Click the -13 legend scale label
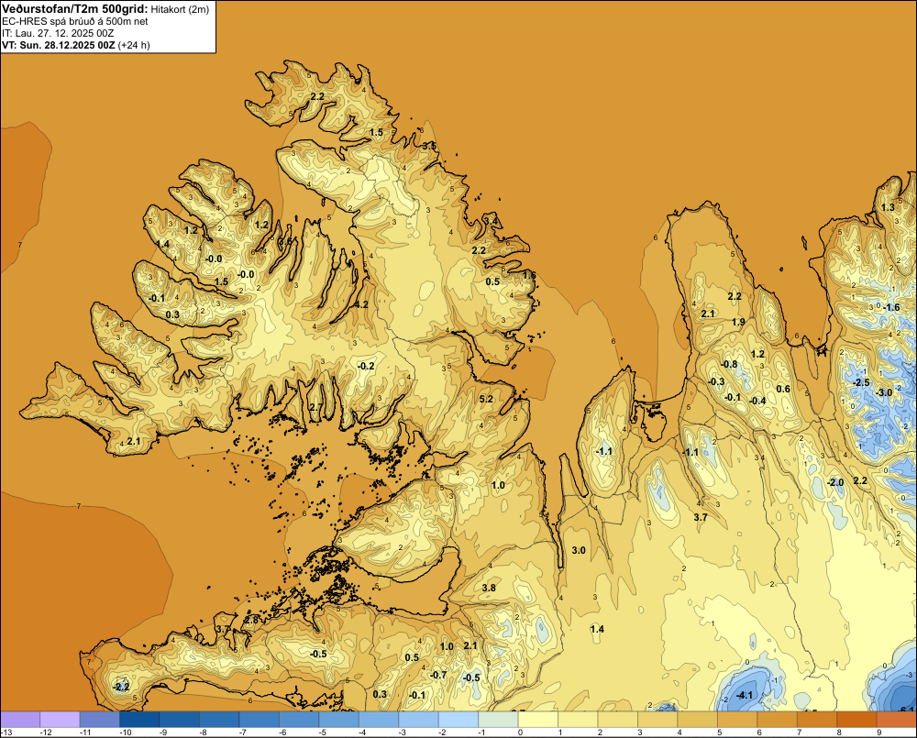Screen dimensions: 917x738 (6, 732)
